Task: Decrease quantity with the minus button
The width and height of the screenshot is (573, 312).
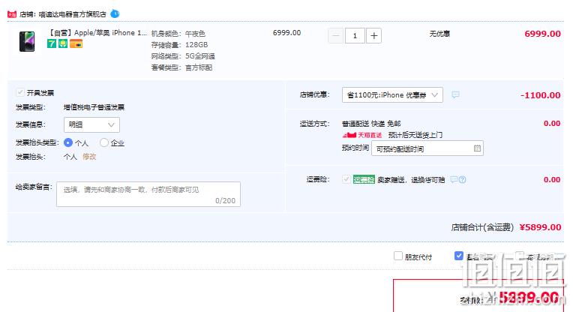Action: (x=336, y=36)
